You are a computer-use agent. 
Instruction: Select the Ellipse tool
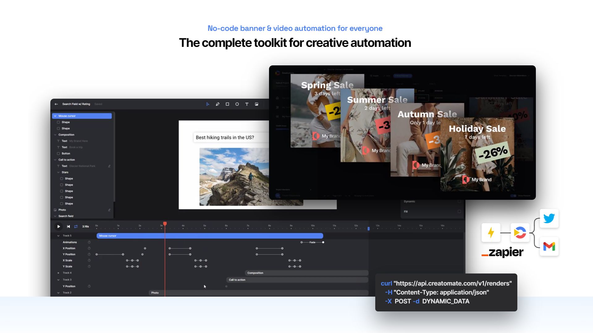[237, 104]
